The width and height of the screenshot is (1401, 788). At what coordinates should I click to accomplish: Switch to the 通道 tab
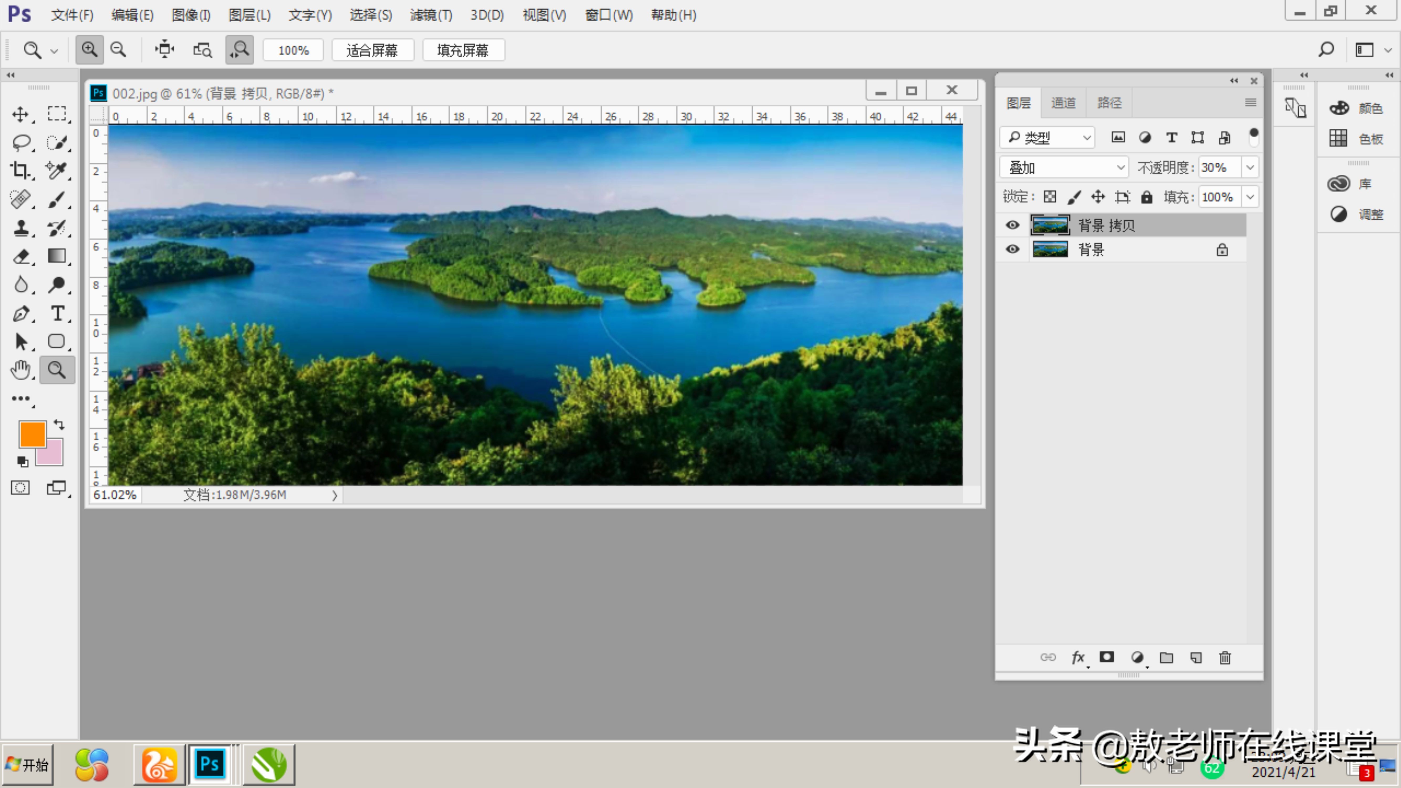point(1063,103)
